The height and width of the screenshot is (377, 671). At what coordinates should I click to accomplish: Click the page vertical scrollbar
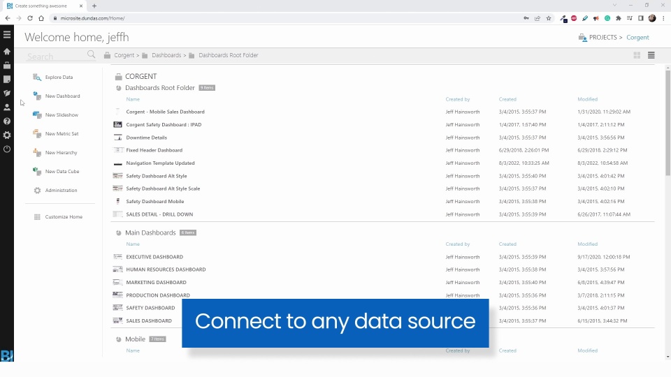point(668,140)
